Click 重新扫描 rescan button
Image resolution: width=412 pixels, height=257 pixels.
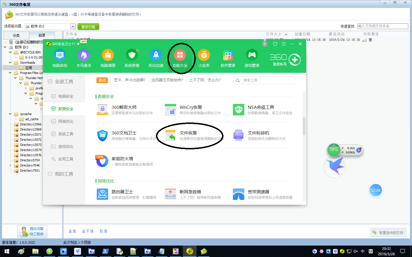tap(88, 27)
